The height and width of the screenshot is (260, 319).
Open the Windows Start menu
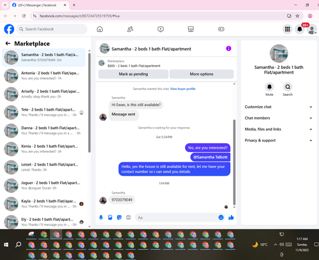point(6,245)
